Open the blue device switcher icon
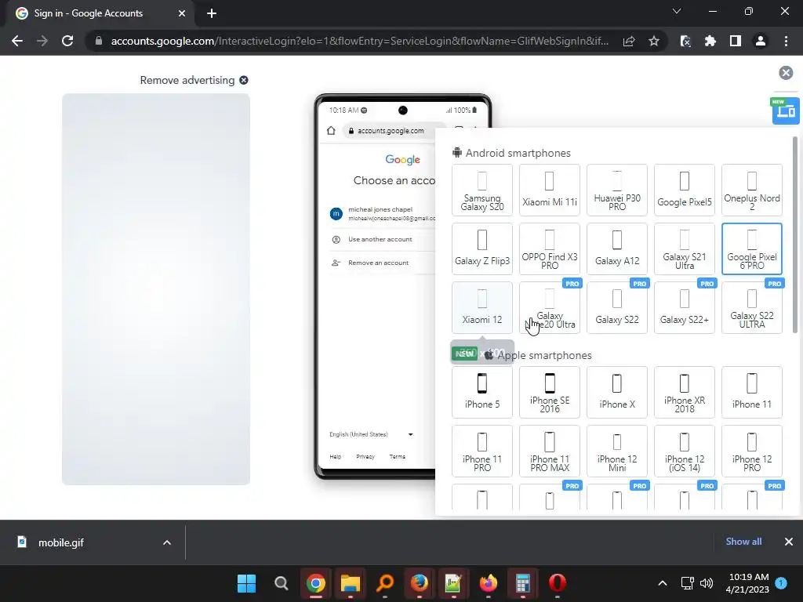 click(786, 111)
